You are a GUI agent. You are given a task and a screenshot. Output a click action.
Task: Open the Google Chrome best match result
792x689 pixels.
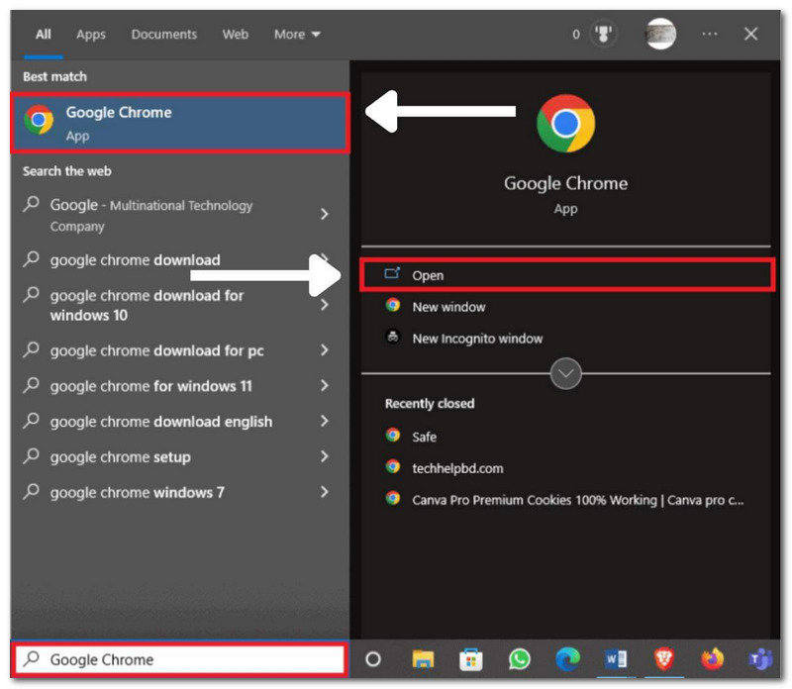pos(180,123)
